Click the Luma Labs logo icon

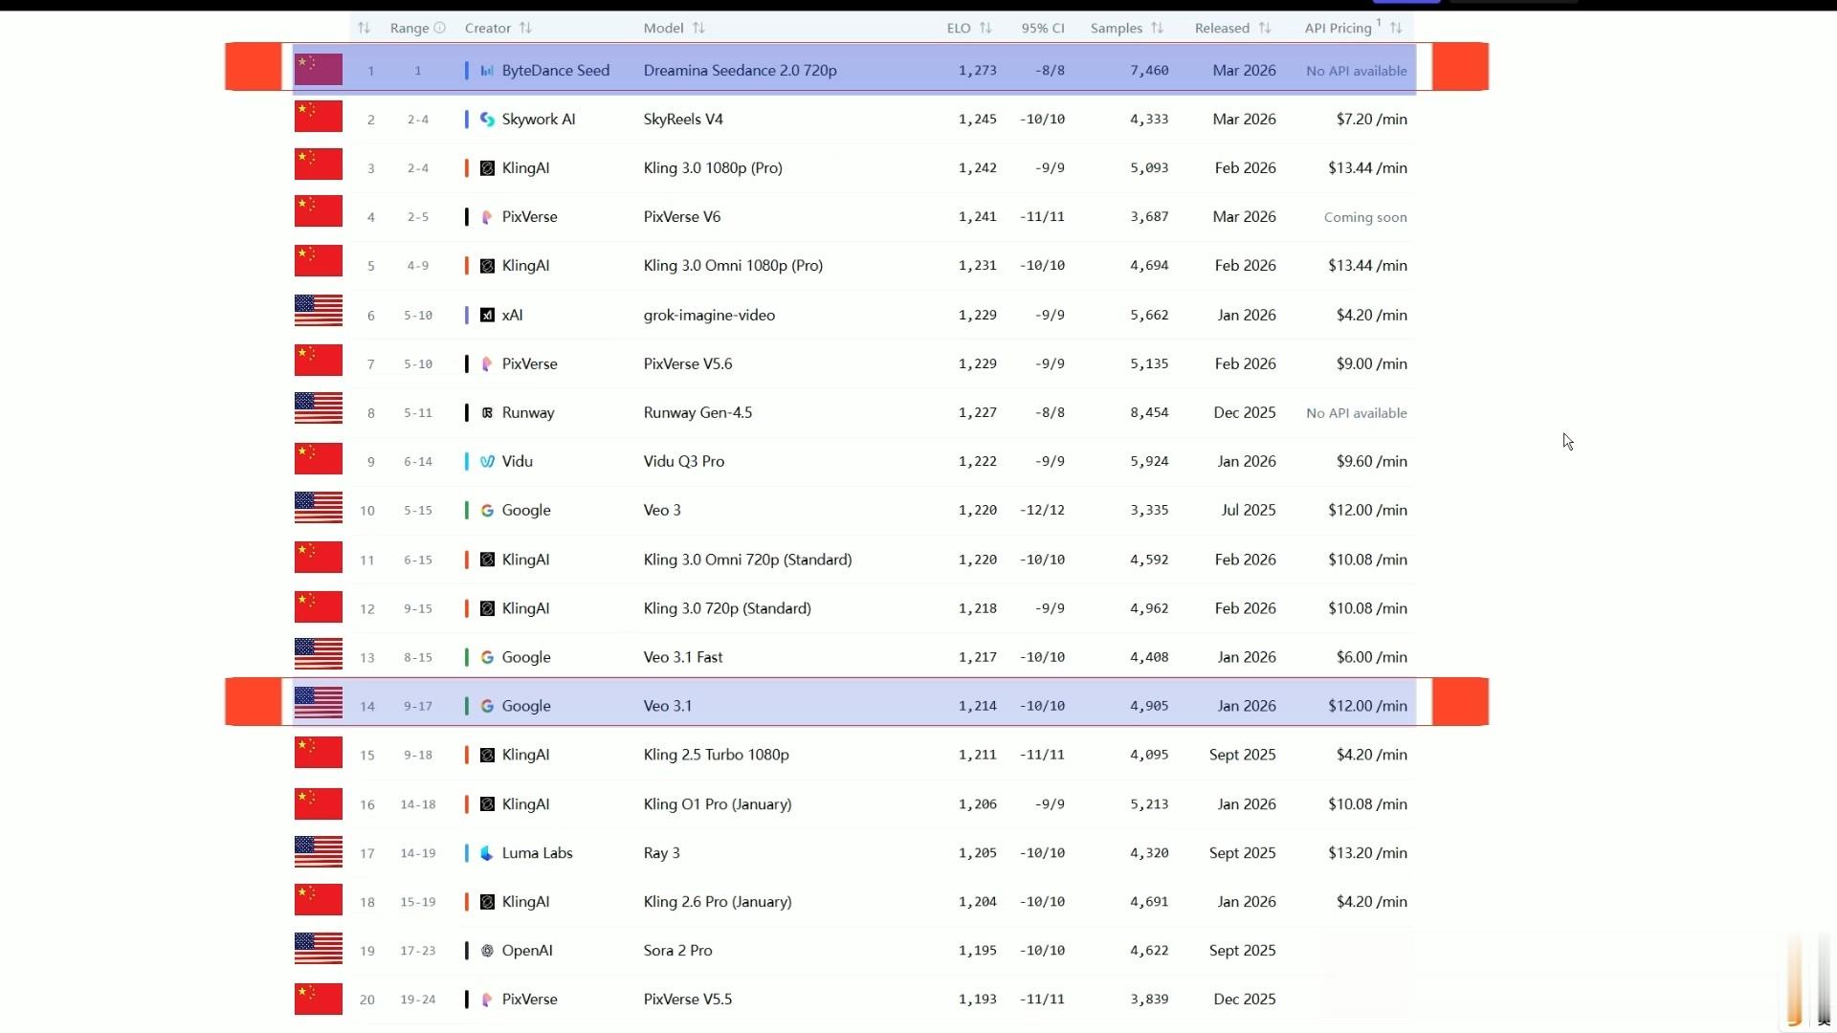pyautogui.click(x=487, y=853)
